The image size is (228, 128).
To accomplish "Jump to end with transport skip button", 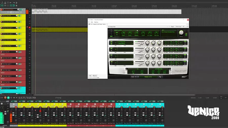I will pyautogui.click(x=2, y=98).
